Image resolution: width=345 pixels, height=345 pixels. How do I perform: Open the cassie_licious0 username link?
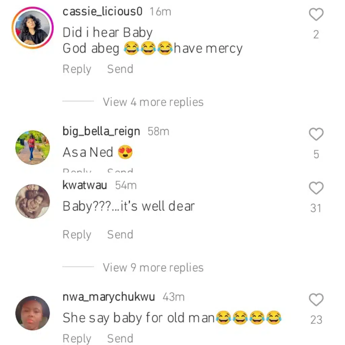[x=102, y=12]
